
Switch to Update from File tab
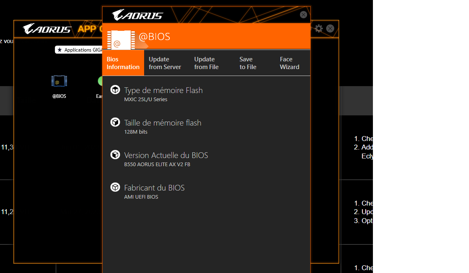206,63
